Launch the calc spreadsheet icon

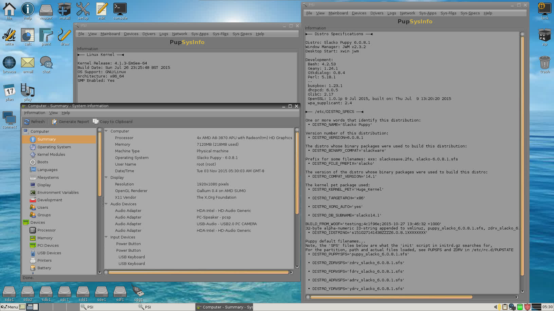click(28, 37)
